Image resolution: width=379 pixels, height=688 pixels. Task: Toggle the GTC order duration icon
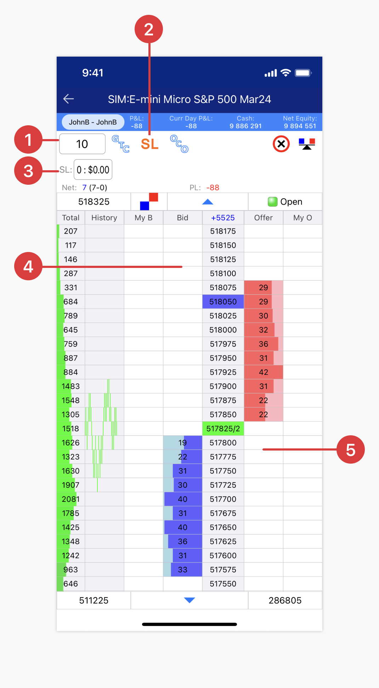[x=120, y=144]
